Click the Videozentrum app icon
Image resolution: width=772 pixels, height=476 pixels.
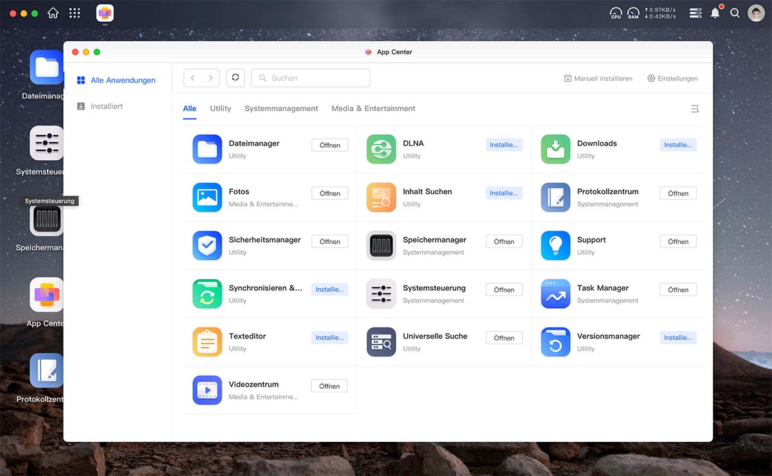tap(207, 390)
